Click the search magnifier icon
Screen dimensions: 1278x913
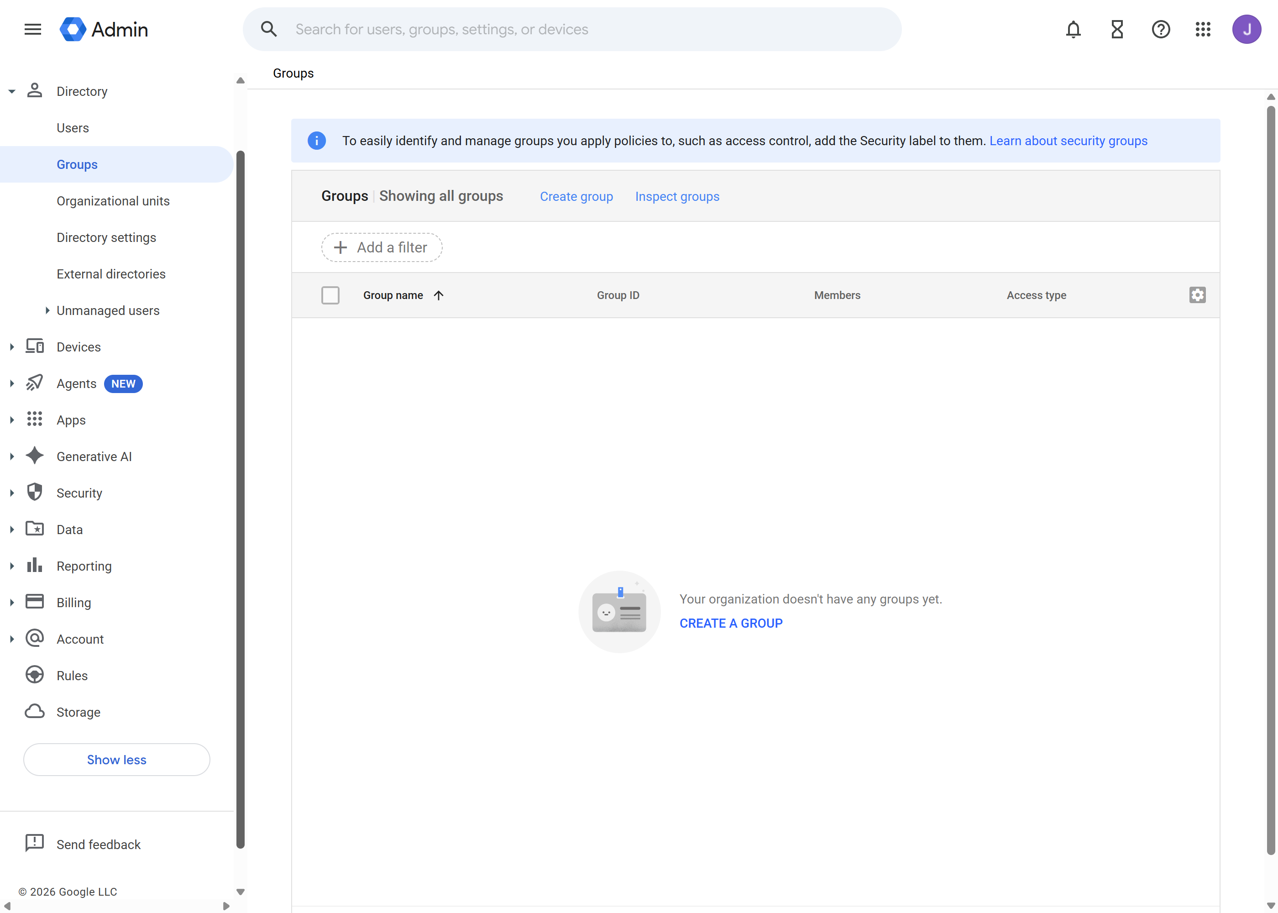[269, 29]
